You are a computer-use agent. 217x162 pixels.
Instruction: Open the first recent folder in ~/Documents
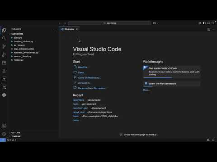click(x=79, y=100)
